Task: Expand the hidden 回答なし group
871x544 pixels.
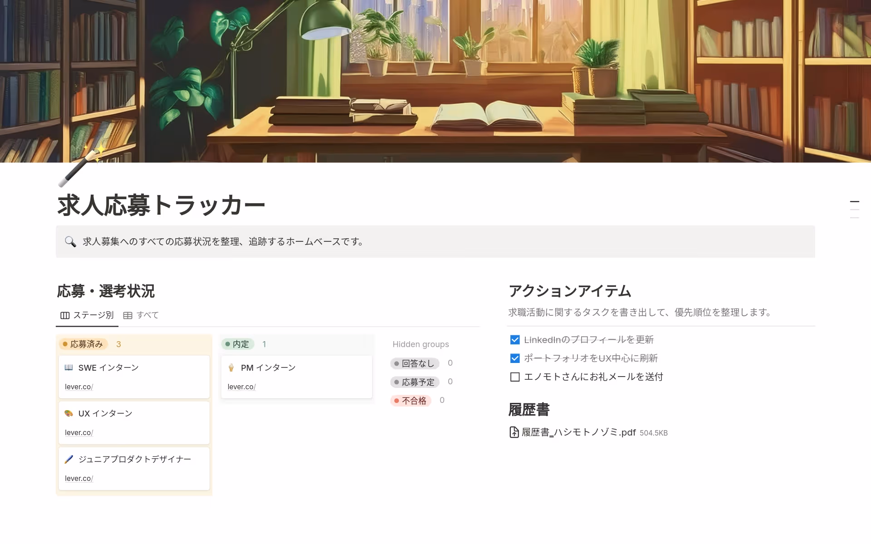Action: 415,363
